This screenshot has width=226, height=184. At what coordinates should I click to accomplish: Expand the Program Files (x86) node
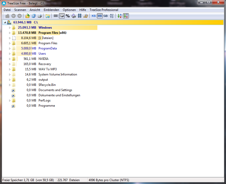click(x=10, y=33)
